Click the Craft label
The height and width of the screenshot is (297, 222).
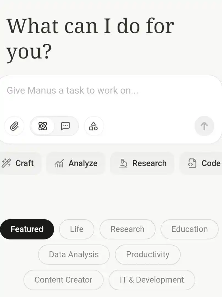[25, 163]
